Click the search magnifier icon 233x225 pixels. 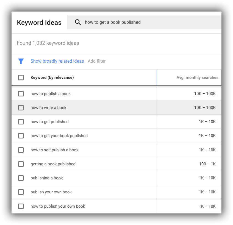click(x=78, y=22)
